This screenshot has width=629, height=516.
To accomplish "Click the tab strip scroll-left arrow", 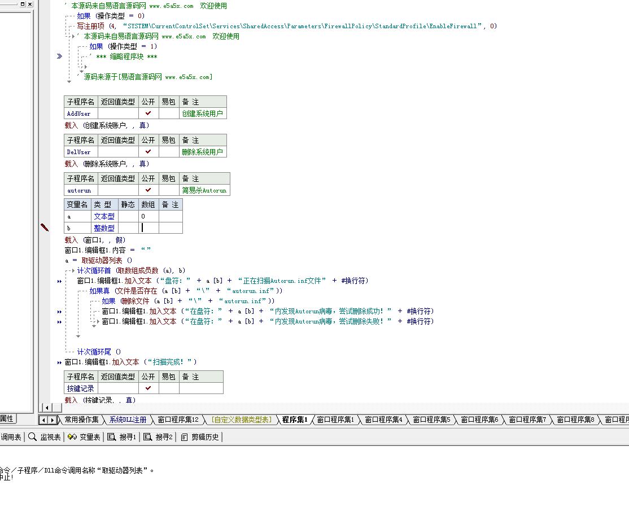I will (43, 420).
